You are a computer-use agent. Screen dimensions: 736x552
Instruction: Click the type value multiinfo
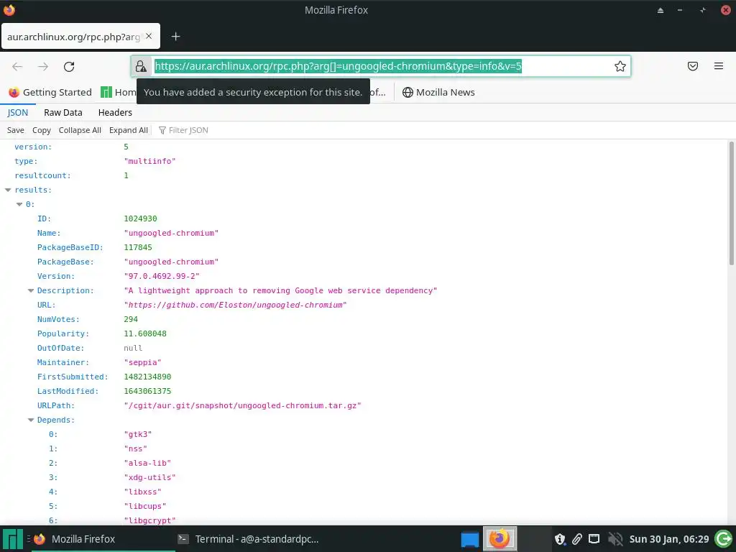(149, 161)
